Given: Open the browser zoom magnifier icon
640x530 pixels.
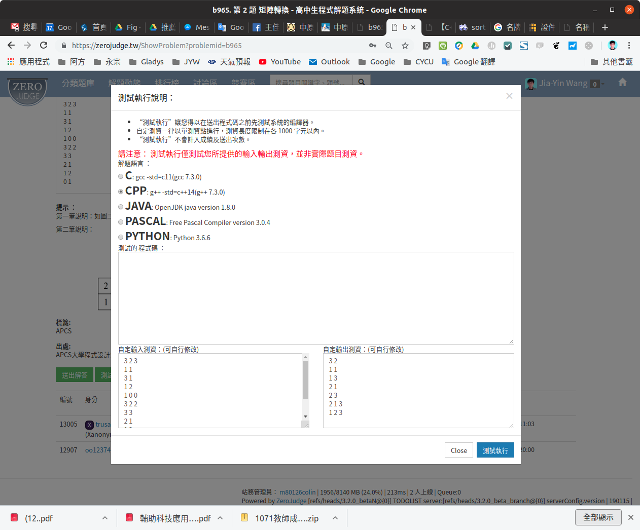Looking at the screenshot, I should point(389,46).
